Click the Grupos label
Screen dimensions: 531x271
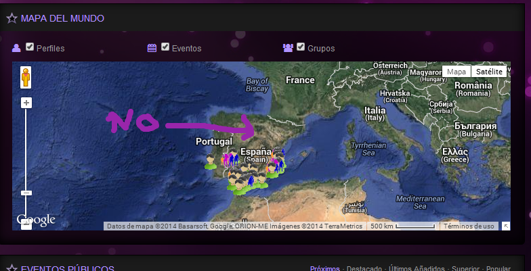tap(321, 49)
